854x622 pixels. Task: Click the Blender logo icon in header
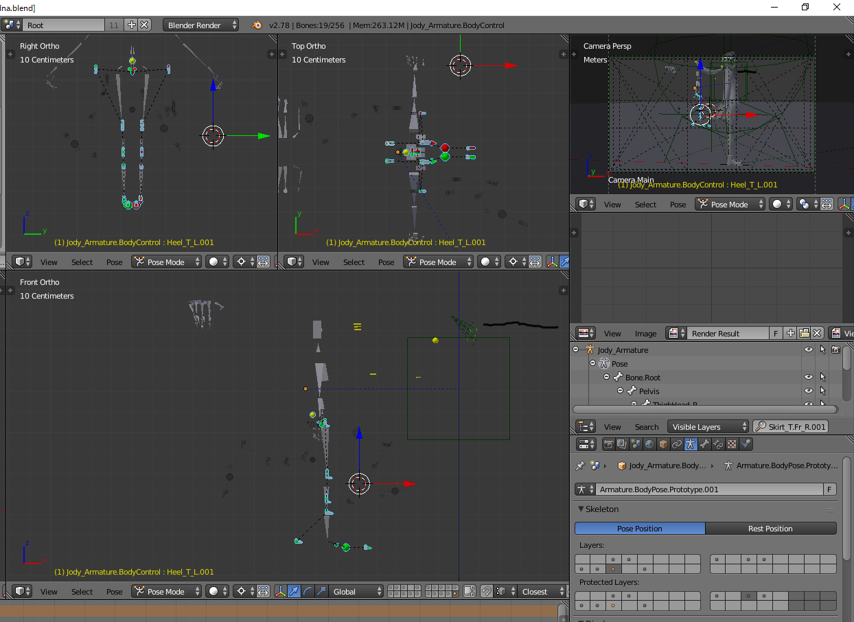click(x=257, y=25)
